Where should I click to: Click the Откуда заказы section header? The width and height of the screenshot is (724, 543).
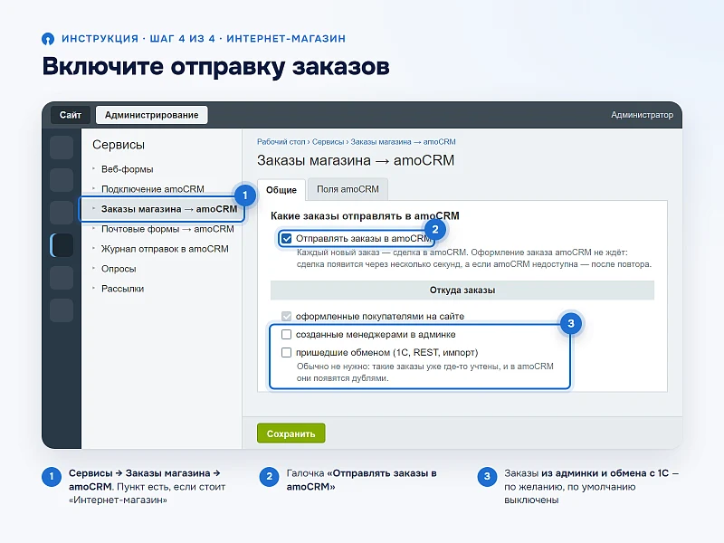point(462,290)
